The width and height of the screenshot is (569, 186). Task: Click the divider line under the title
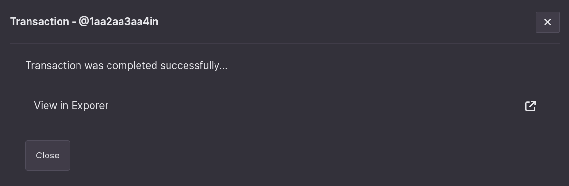(285, 44)
